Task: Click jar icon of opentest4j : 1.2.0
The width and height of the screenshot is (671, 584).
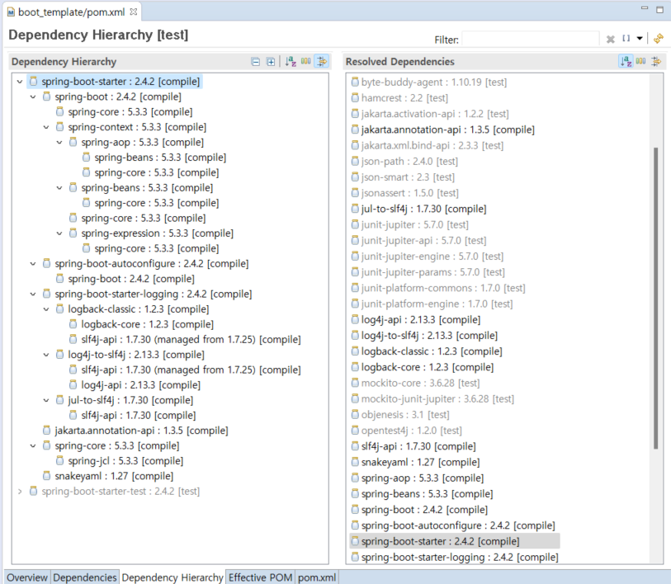Action: 355,430
